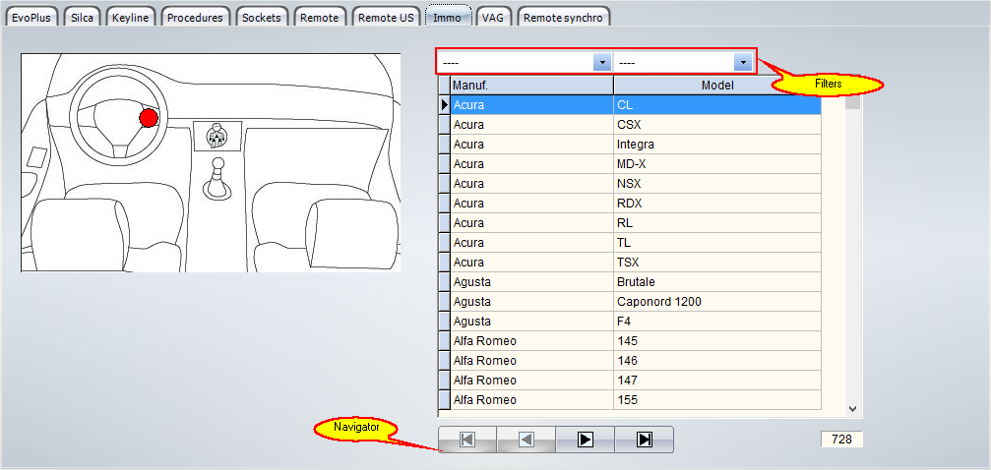Switch to the Silca tab
991x470 pixels.
[82, 17]
